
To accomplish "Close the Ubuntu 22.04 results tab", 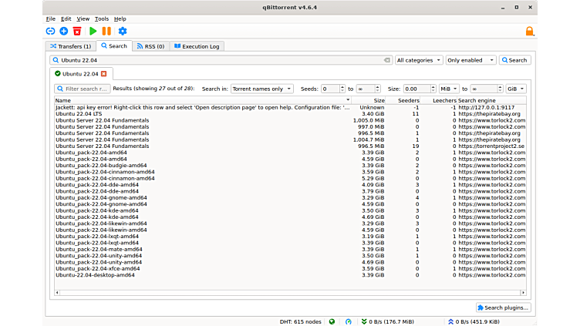I will click(103, 74).
